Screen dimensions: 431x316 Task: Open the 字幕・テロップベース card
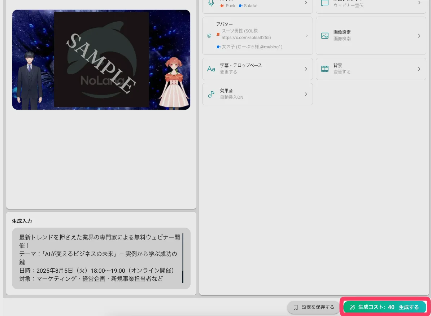pos(257,69)
